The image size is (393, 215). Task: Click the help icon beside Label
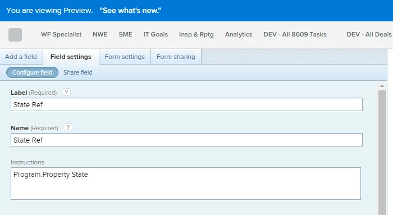(x=66, y=92)
